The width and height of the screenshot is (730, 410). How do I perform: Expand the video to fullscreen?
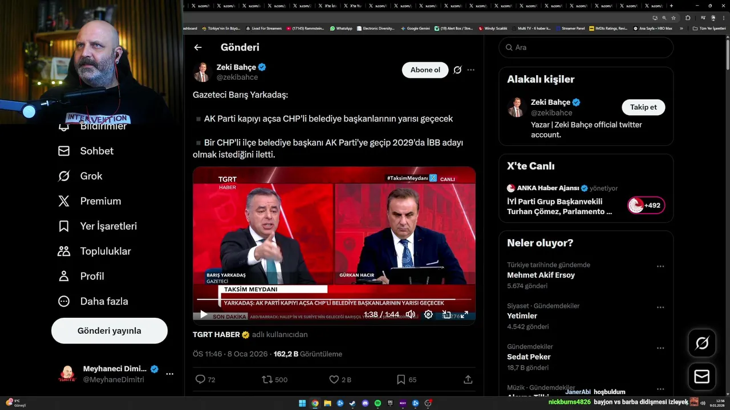(x=464, y=314)
